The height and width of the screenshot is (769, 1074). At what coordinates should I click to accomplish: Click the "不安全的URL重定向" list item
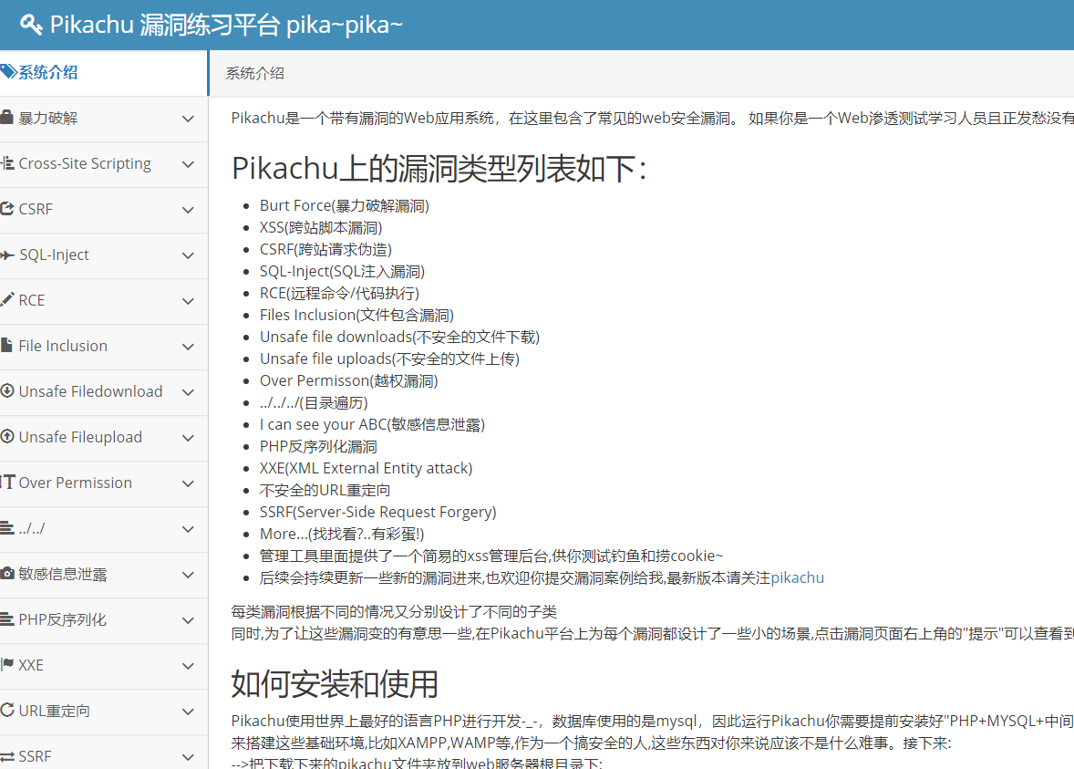pyautogui.click(x=325, y=490)
